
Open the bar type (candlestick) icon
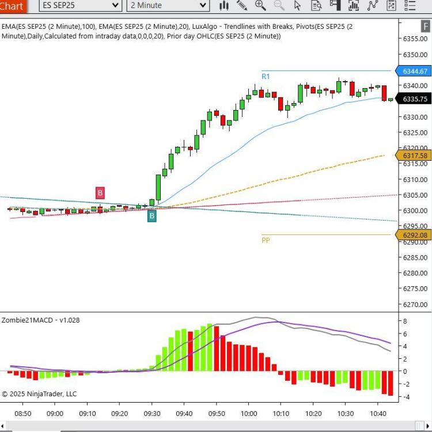pyautogui.click(x=225, y=6)
